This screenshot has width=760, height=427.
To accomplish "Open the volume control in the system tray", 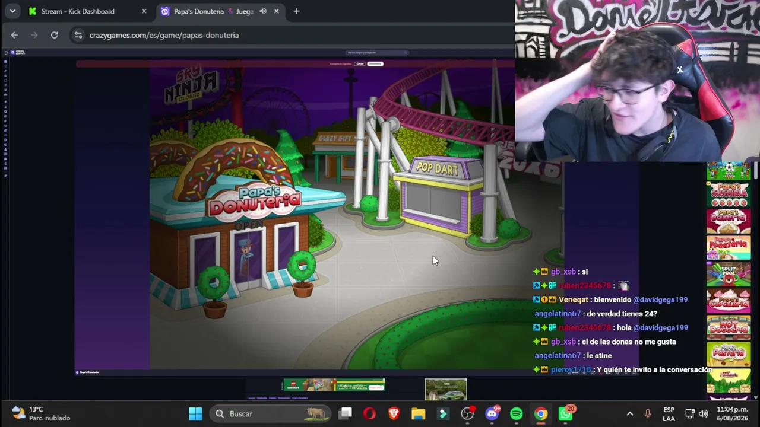I will point(704,413).
